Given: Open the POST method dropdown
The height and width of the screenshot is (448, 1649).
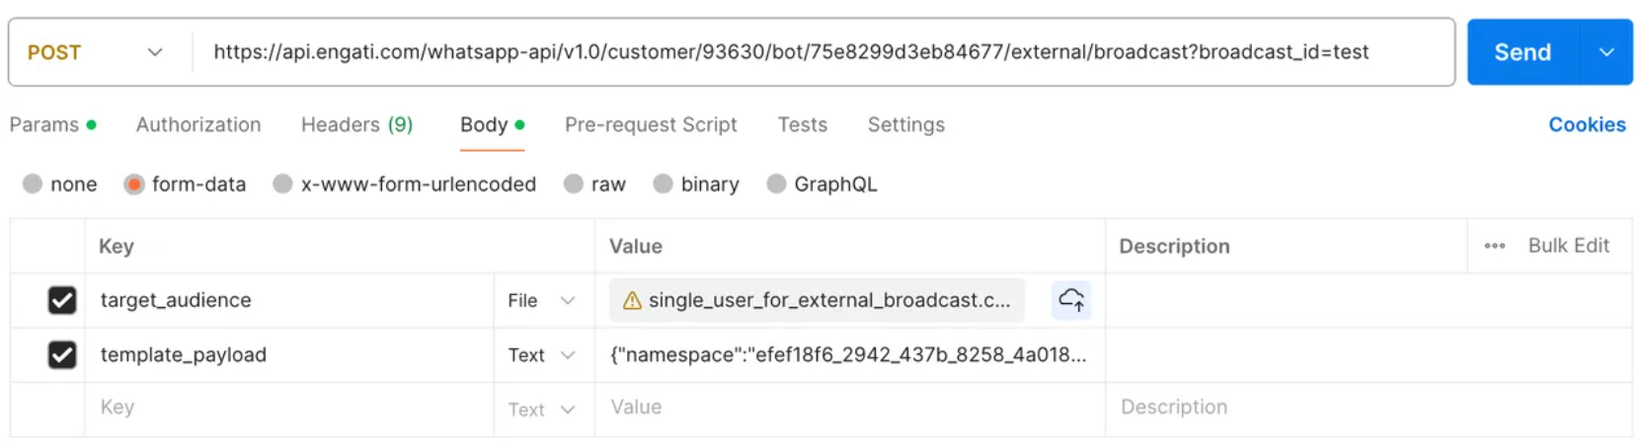Looking at the screenshot, I should pos(95,52).
